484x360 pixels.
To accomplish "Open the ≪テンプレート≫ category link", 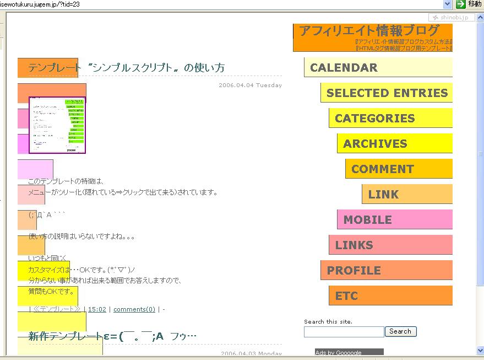I will pyautogui.click(x=56, y=309).
